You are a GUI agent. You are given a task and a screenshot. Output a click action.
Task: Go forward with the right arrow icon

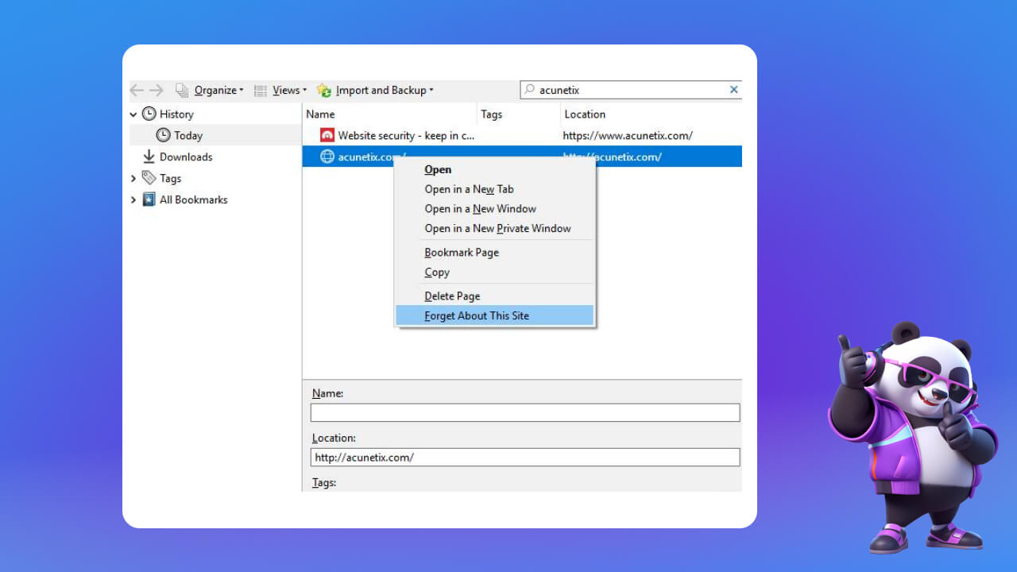coord(157,91)
